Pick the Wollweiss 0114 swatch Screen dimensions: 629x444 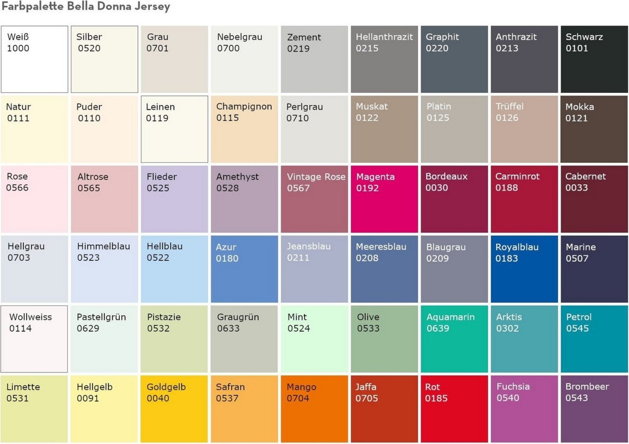coord(34,339)
